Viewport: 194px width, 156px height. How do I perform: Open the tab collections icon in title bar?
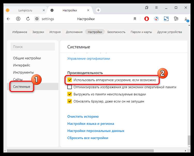[147, 8]
